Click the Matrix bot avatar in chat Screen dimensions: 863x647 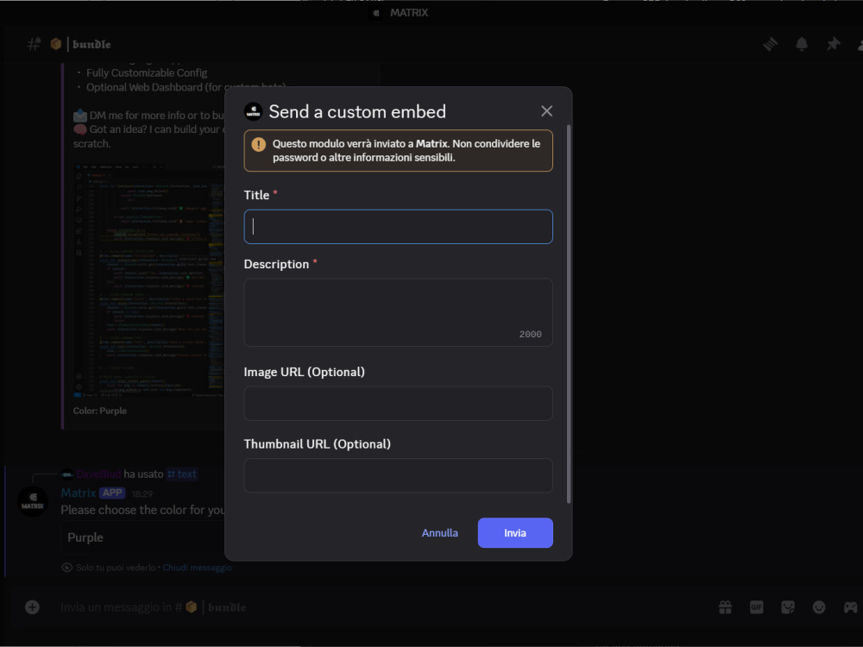pos(33,501)
